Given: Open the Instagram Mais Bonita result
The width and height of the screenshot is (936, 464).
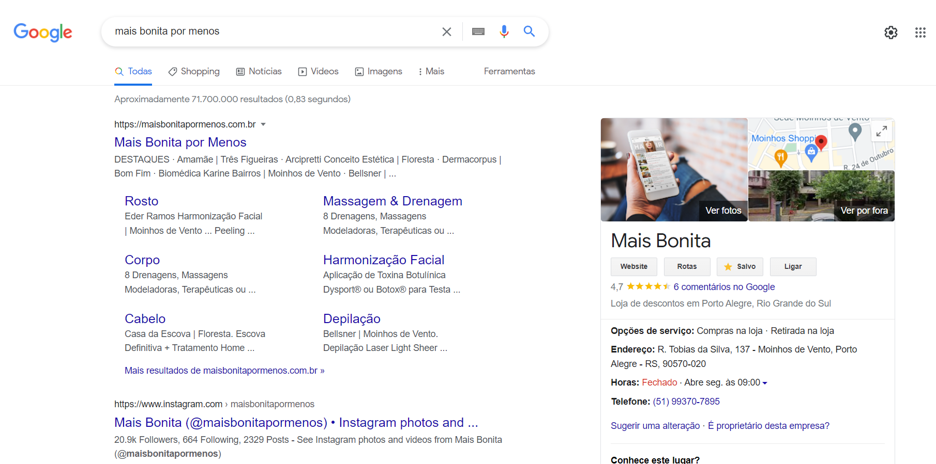Looking at the screenshot, I should (296, 422).
